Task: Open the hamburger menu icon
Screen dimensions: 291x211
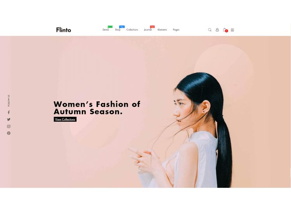Action: point(232,30)
